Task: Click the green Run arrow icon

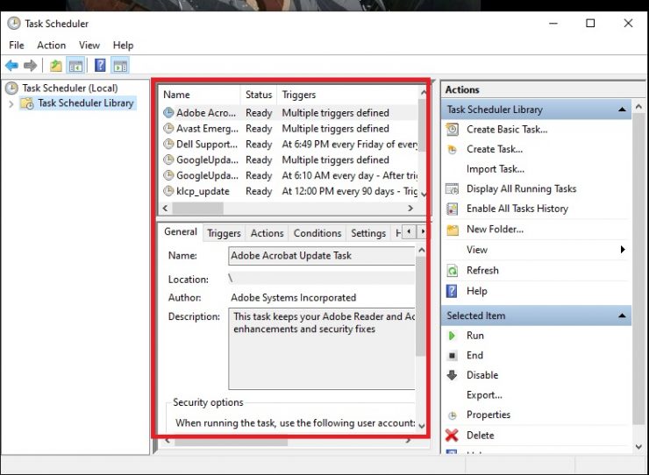Action: (452, 336)
